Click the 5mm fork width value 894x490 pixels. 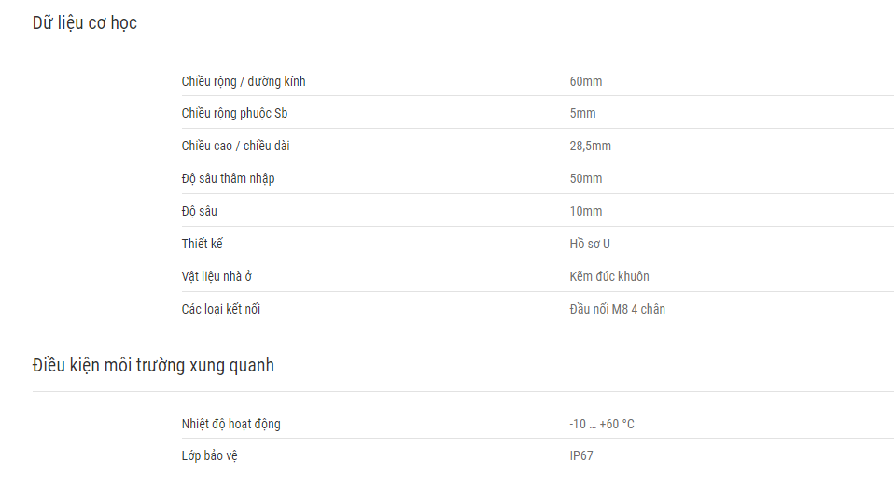click(x=582, y=114)
